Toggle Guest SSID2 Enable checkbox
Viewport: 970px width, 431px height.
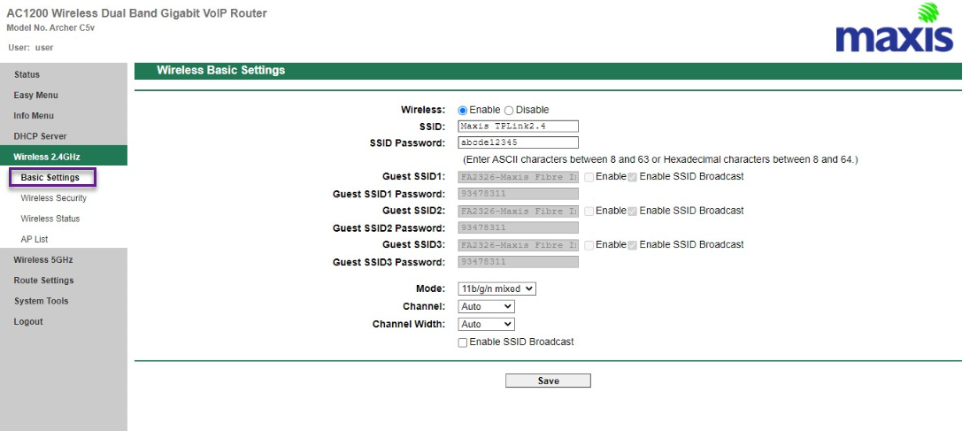(589, 211)
